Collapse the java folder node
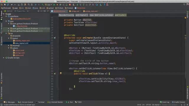 pos(6,21)
